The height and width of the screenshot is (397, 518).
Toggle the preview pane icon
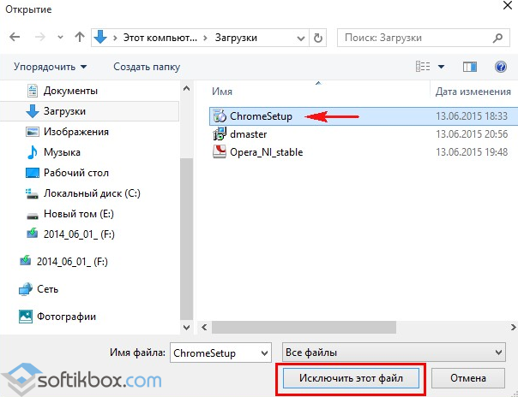click(x=469, y=66)
